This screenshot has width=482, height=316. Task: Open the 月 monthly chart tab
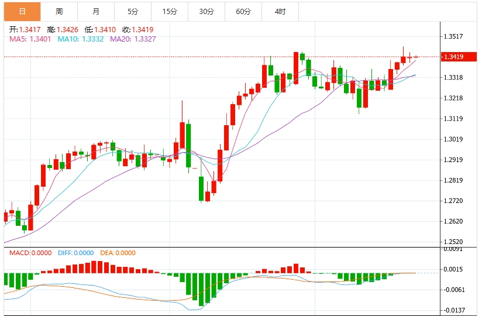coord(96,12)
